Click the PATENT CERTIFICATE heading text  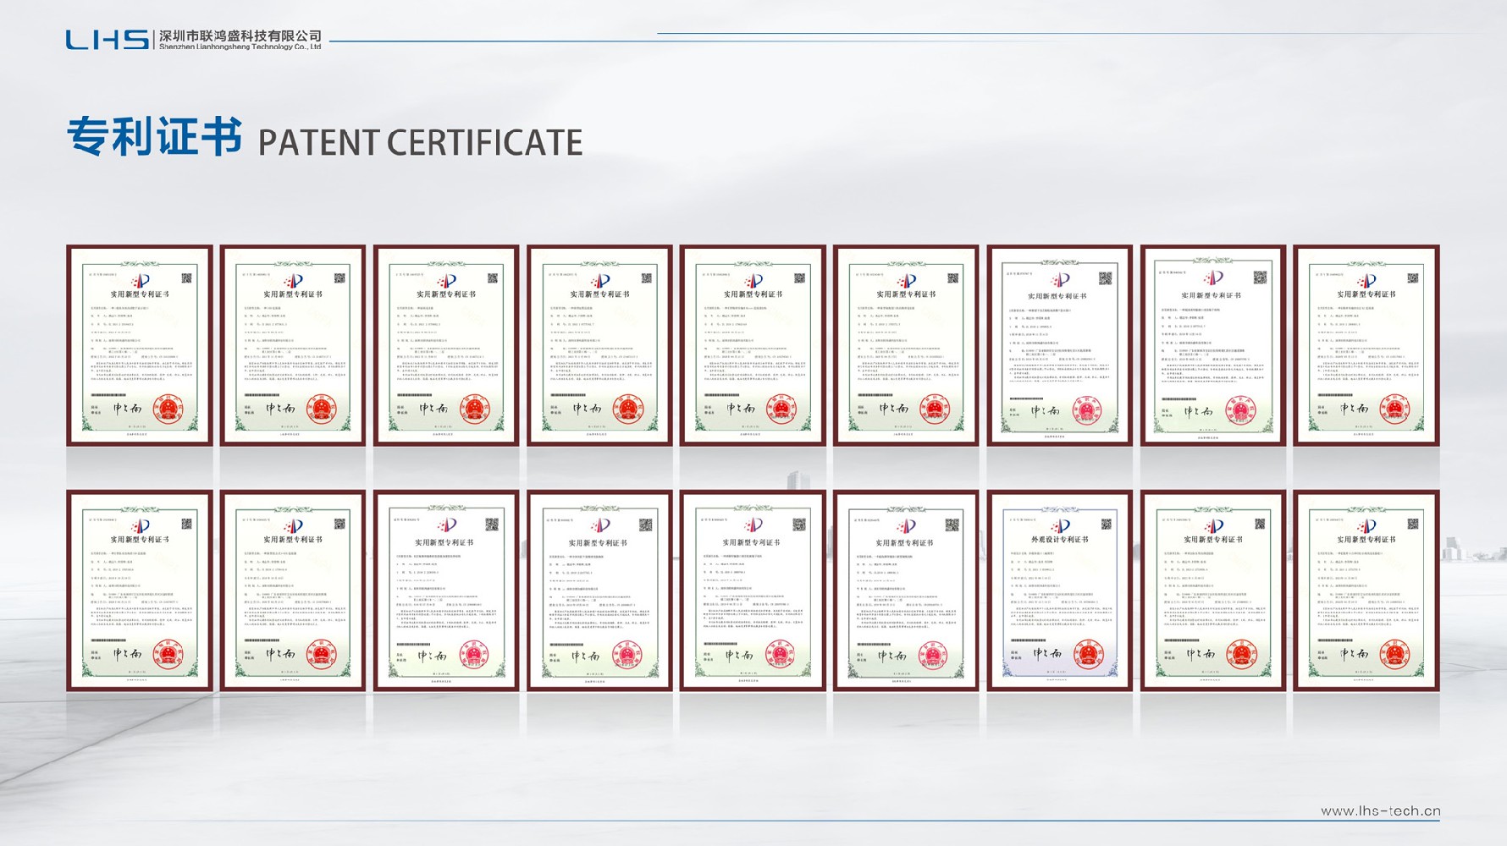point(420,143)
